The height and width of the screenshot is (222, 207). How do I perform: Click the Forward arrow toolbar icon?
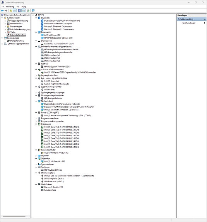(x=6, y=10)
